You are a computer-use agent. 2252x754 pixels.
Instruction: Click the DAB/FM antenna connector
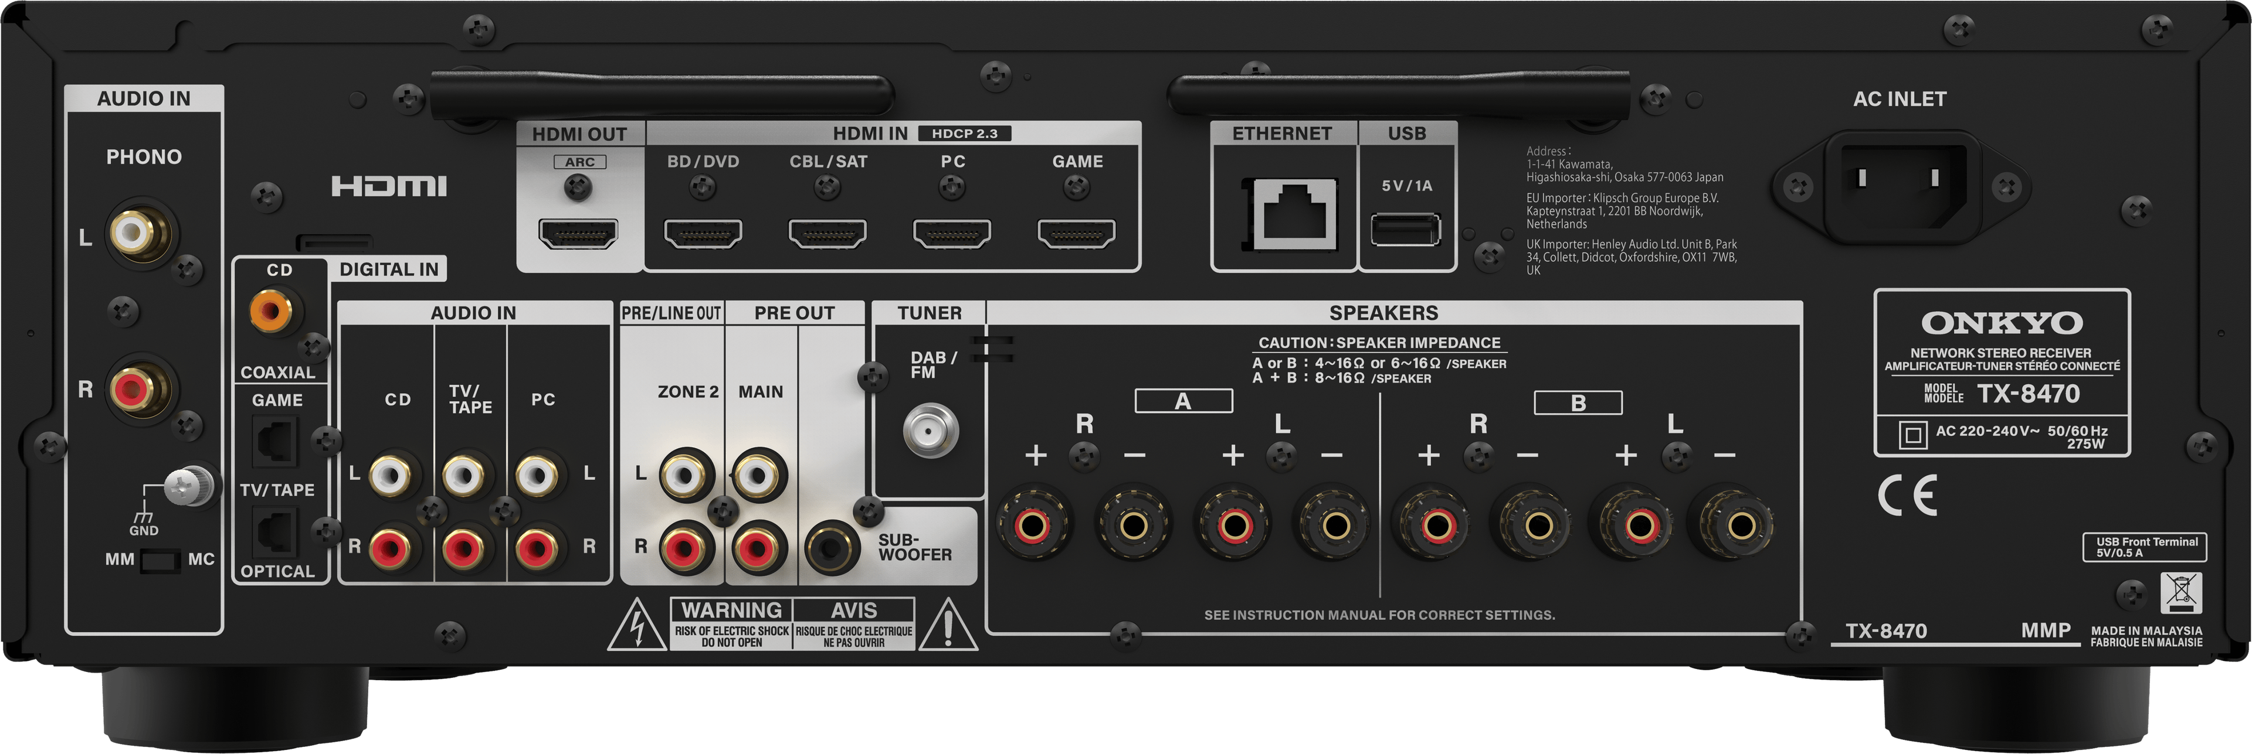930,430
